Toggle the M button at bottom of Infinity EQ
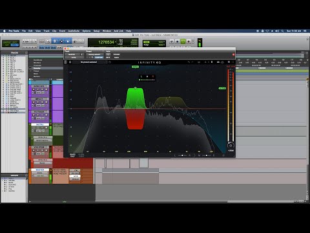 (x=199, y=155)
